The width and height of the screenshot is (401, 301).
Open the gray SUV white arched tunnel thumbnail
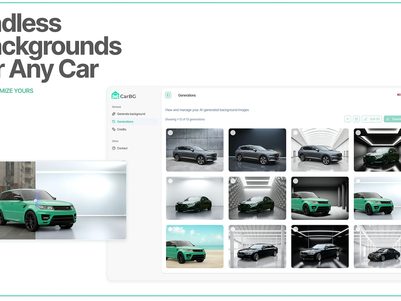320,150
